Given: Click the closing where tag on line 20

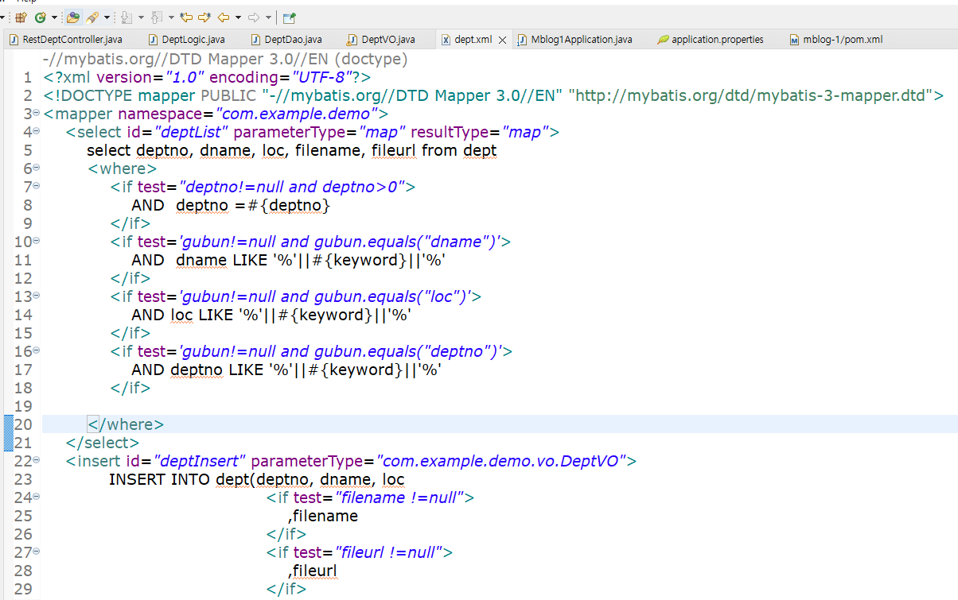Looking at the screenshot, I should tap(126, 424).
